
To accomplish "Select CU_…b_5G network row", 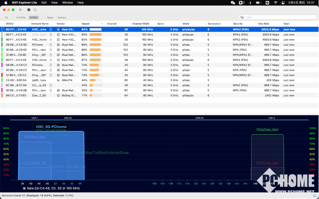I will (x=159, y=85).
